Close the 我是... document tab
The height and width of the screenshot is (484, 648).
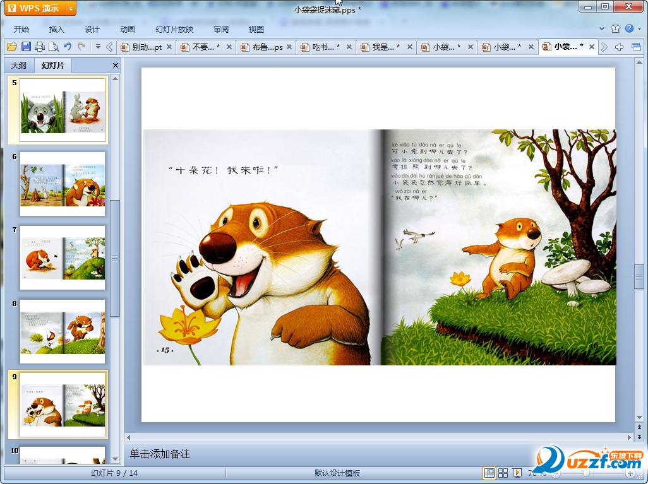(409, 47)
